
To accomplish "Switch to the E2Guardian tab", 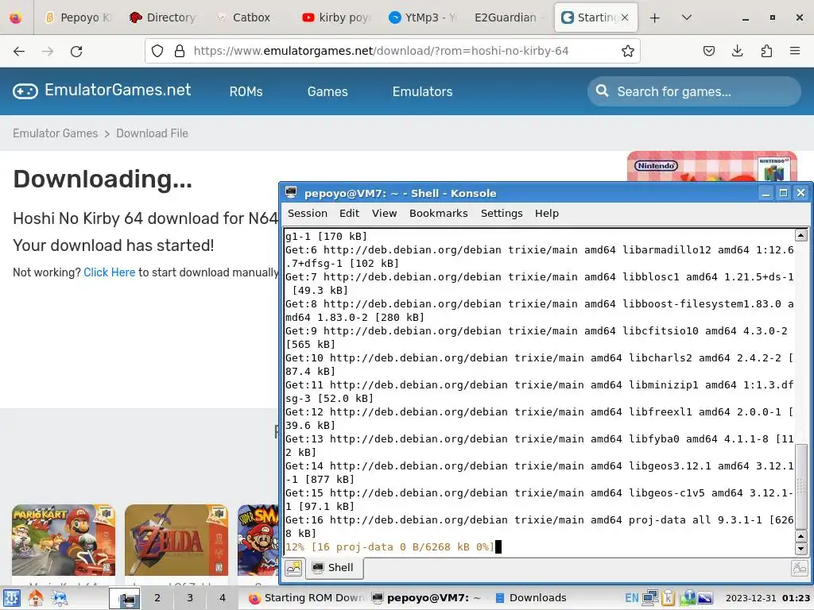I will point(508,17).
